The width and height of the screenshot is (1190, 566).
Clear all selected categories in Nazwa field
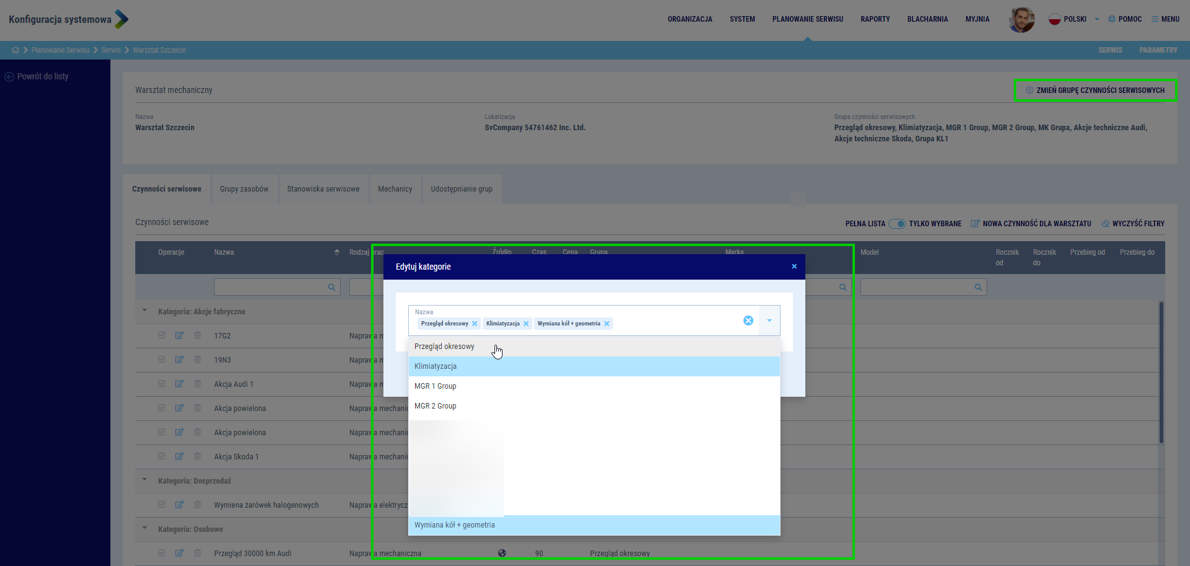748,321
